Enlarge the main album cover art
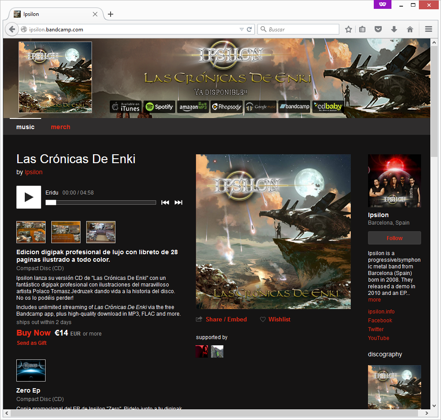The image size is (441, 420). [273, 232]
